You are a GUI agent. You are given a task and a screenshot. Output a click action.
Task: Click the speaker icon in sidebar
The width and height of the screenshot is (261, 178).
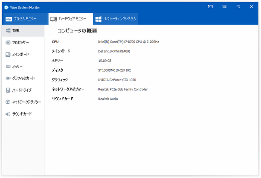[8, 114]
